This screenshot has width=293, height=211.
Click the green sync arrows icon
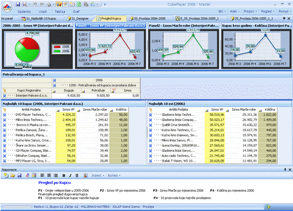(93, 4)
